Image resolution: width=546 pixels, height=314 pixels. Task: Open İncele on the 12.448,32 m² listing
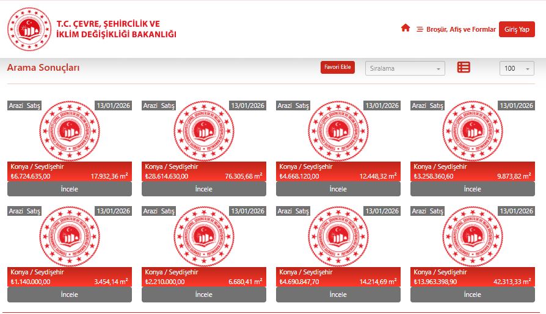pos(338,189)
